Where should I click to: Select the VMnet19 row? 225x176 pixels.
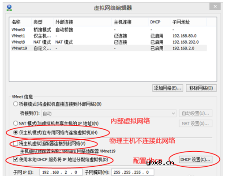[109, 48]
